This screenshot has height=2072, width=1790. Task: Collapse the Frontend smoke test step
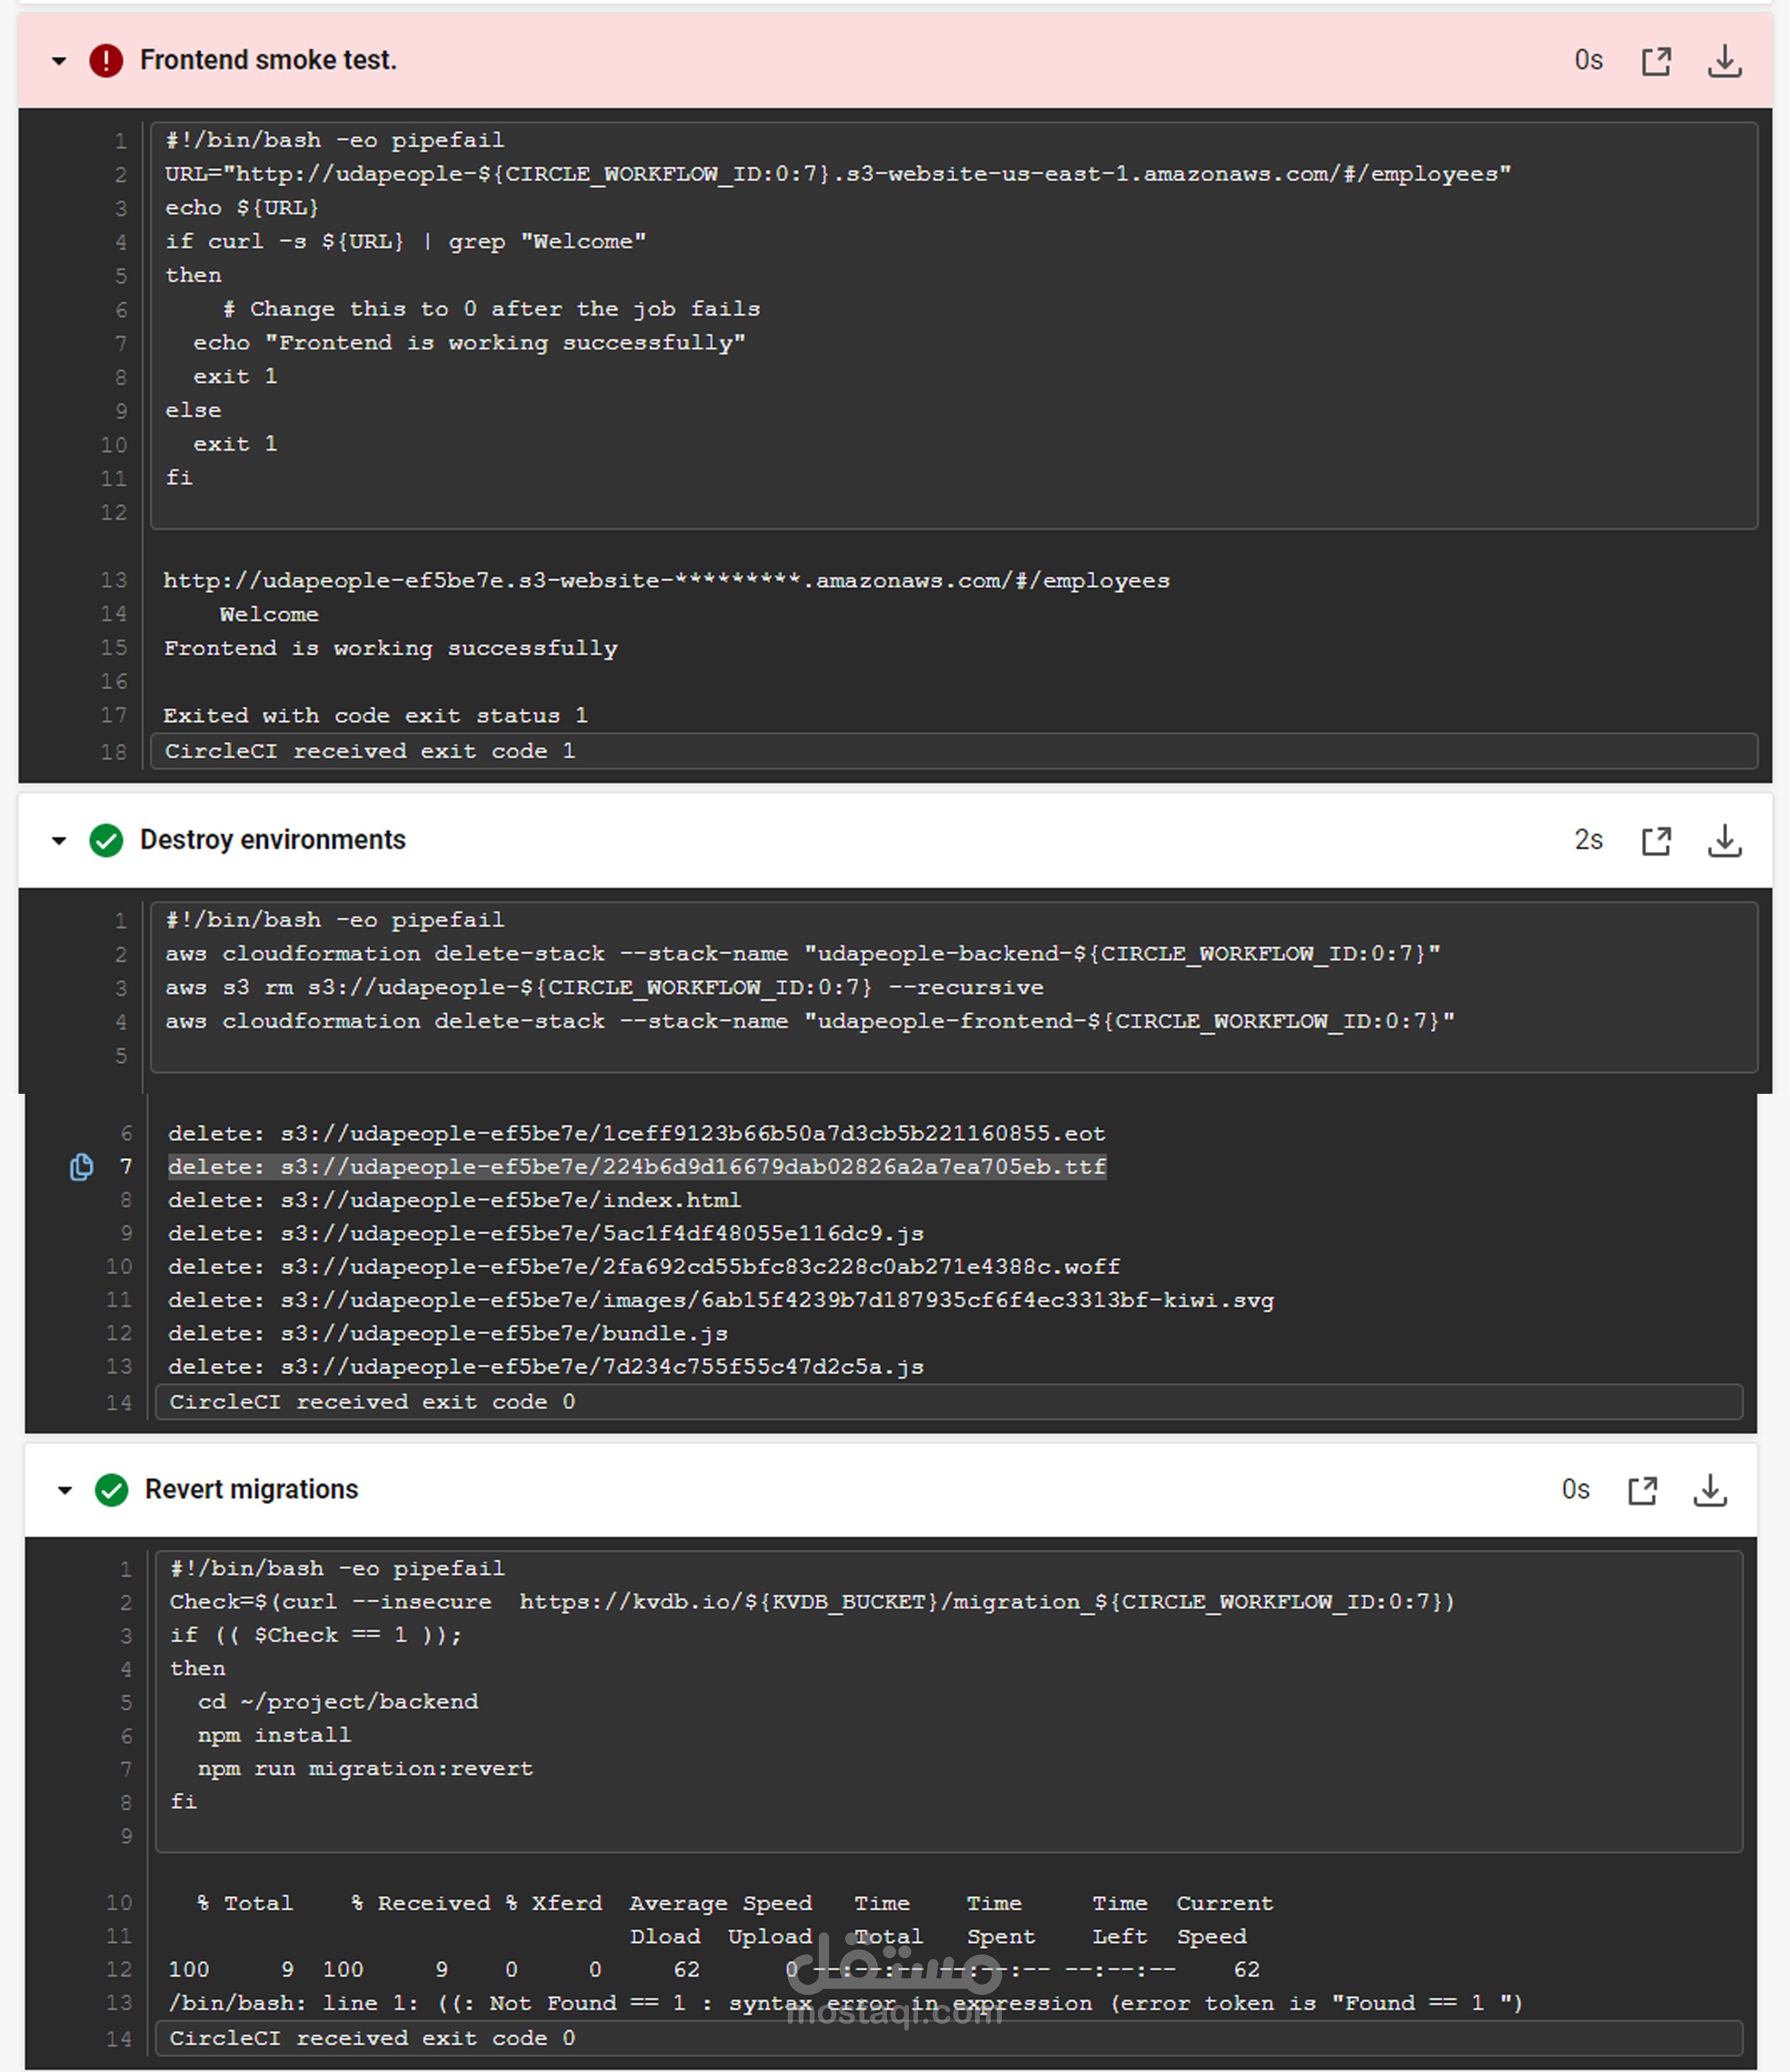click(59, 61)
